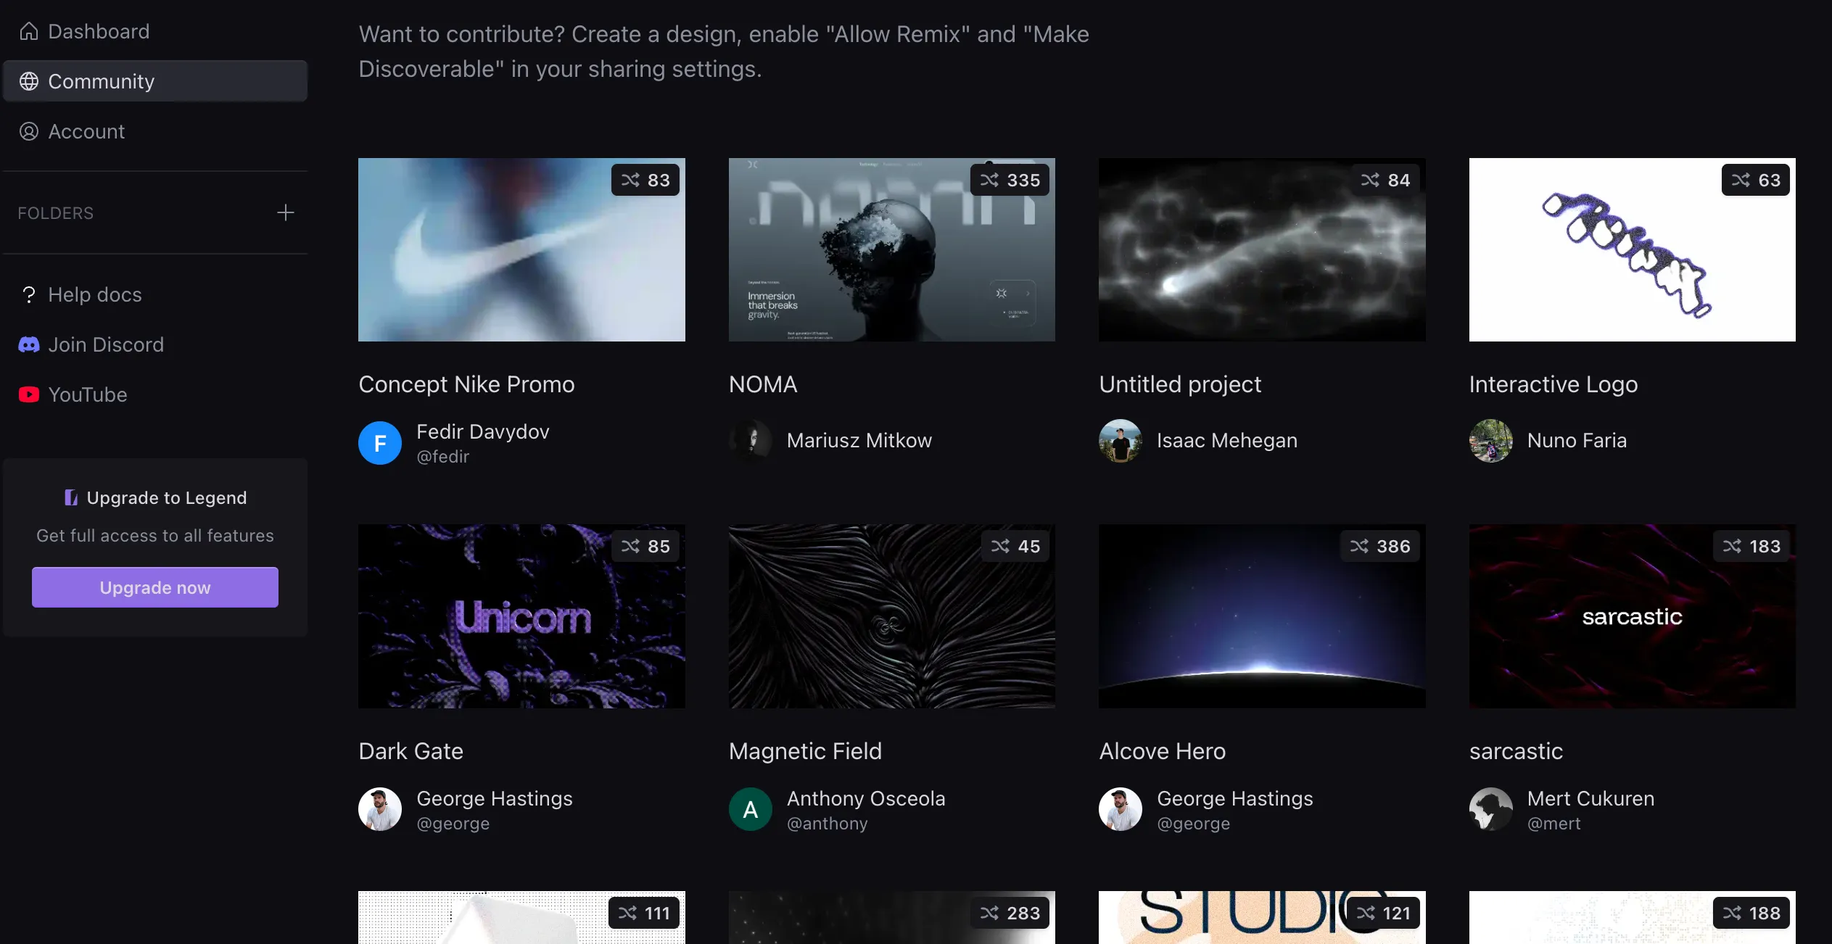Click the Account person icon

29,131
